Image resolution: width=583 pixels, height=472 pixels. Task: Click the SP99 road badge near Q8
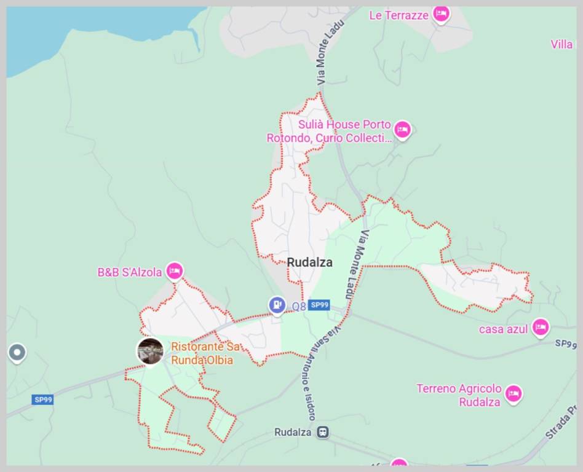coord(319,305)
